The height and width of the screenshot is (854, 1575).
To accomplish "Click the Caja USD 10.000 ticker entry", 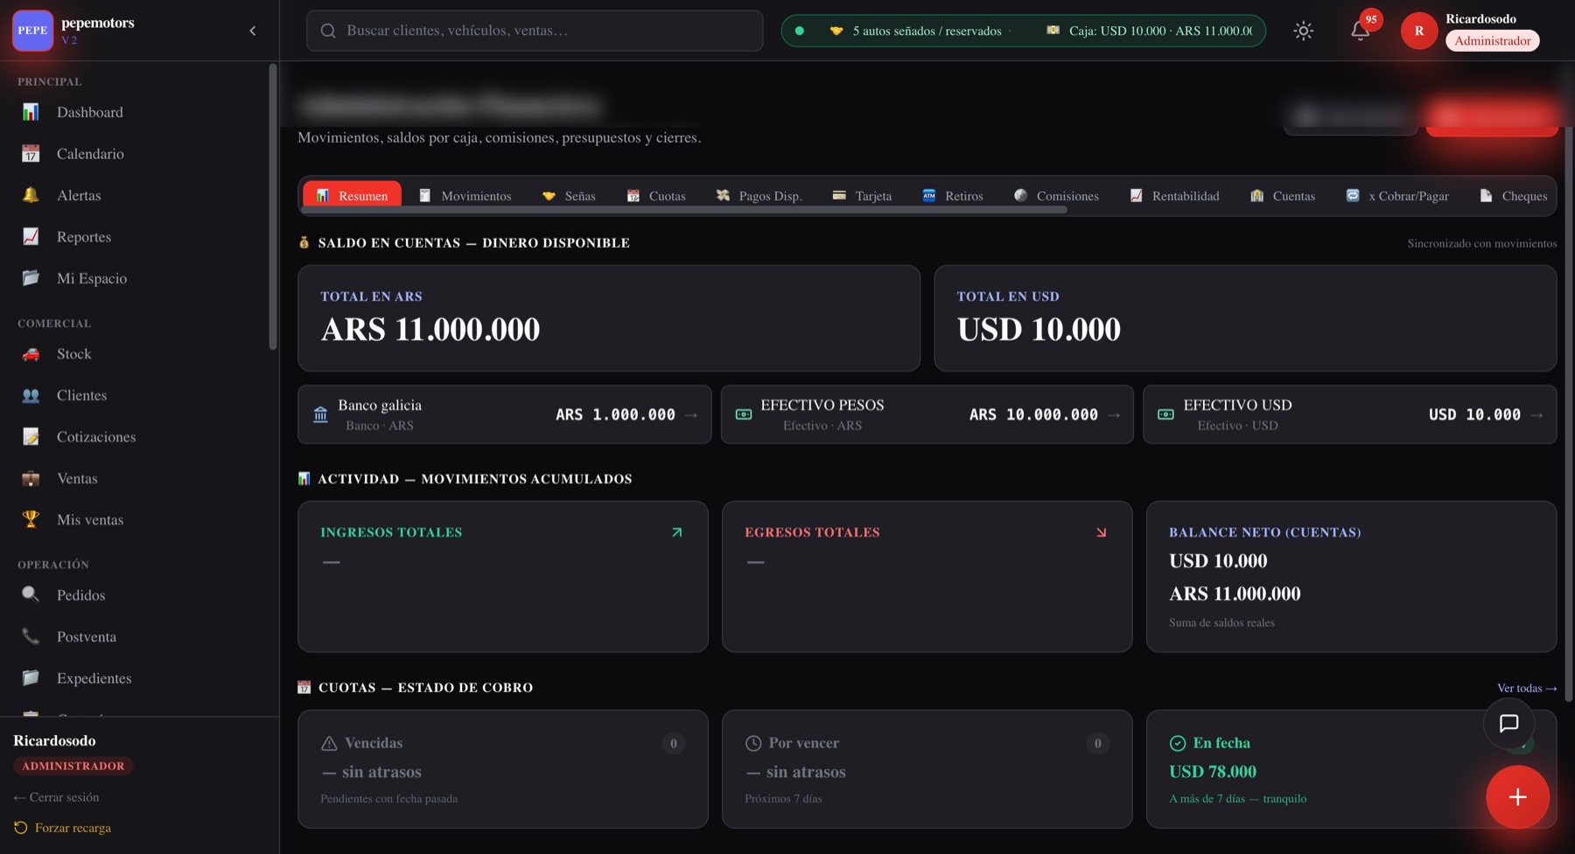I will [1149, 31].
